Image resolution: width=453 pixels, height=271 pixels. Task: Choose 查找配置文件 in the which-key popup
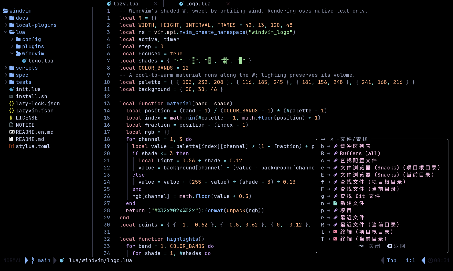(x=358, y=161)
